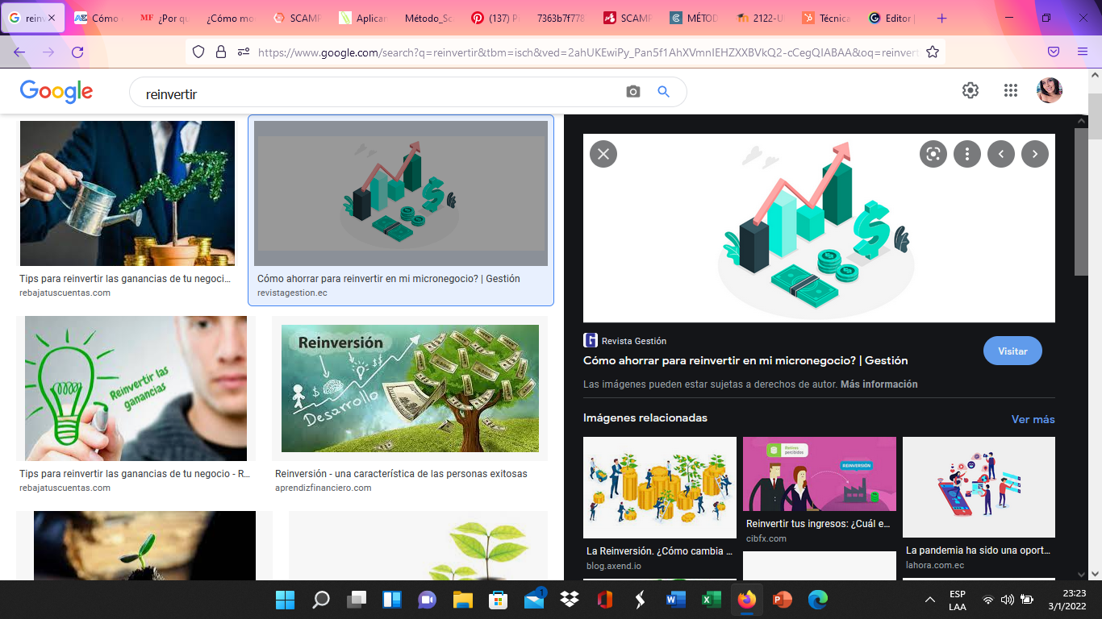Bookmark the page with the star icon

(932, 51)
